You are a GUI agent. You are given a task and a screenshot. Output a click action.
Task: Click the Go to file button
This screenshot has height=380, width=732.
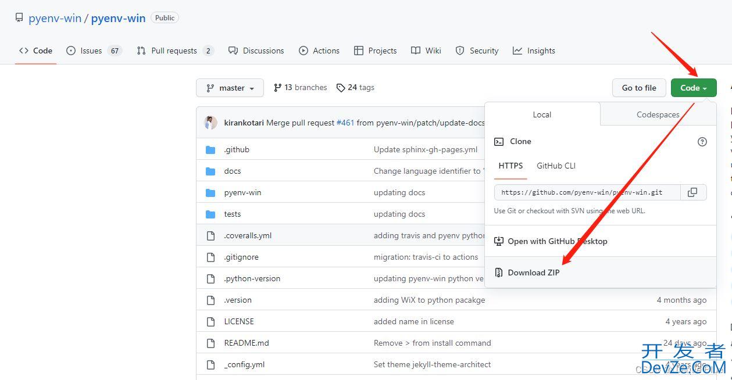(x=639, y=88)
